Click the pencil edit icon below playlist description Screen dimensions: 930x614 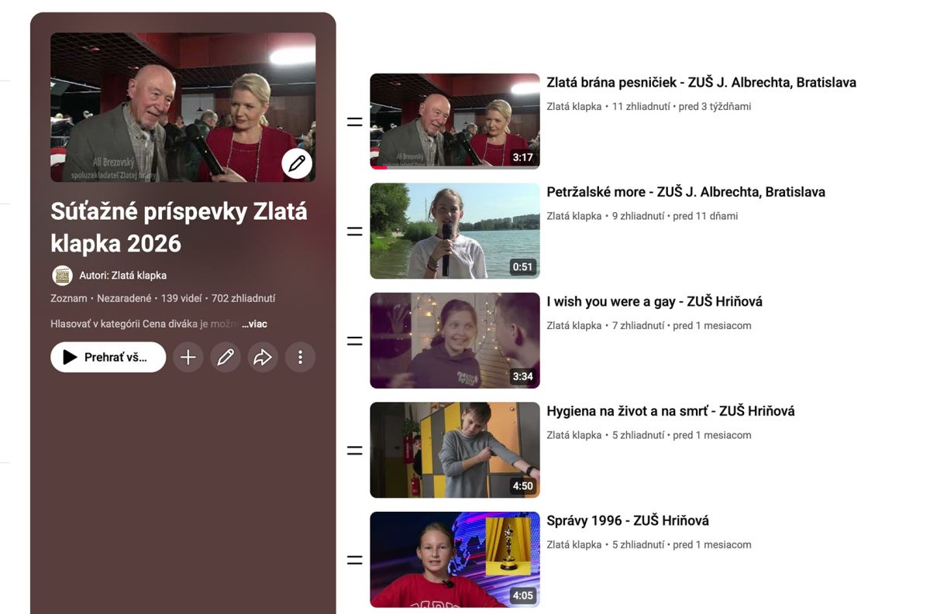(226, 357)
